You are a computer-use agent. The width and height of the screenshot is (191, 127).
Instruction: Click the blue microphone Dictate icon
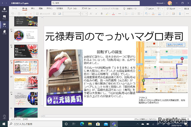tap(180, 14)
